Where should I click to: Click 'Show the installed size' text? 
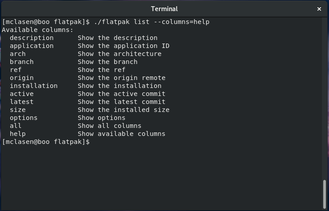(123, 110)
